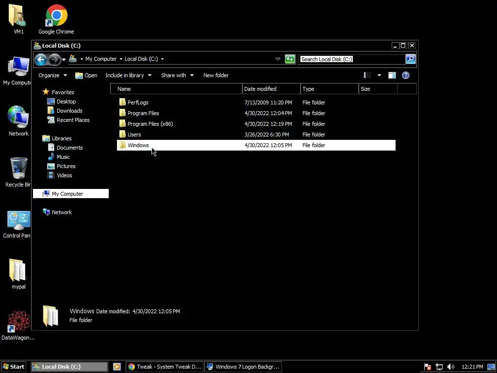Select the Program Files (x86) folder
Screen dimensions: 497x373
pyautogui.click(x=150, y=124)
